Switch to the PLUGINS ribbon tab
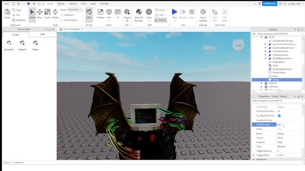The image size is (305, 171). point(104,4)
